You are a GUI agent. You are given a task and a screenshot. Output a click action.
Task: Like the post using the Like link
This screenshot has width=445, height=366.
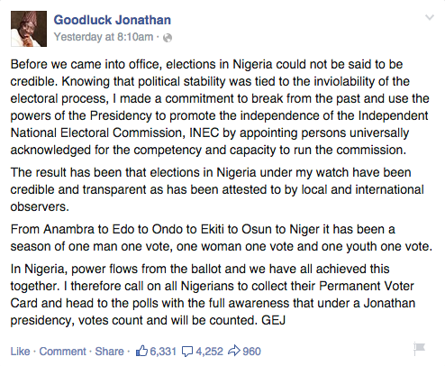click(21, 352)
